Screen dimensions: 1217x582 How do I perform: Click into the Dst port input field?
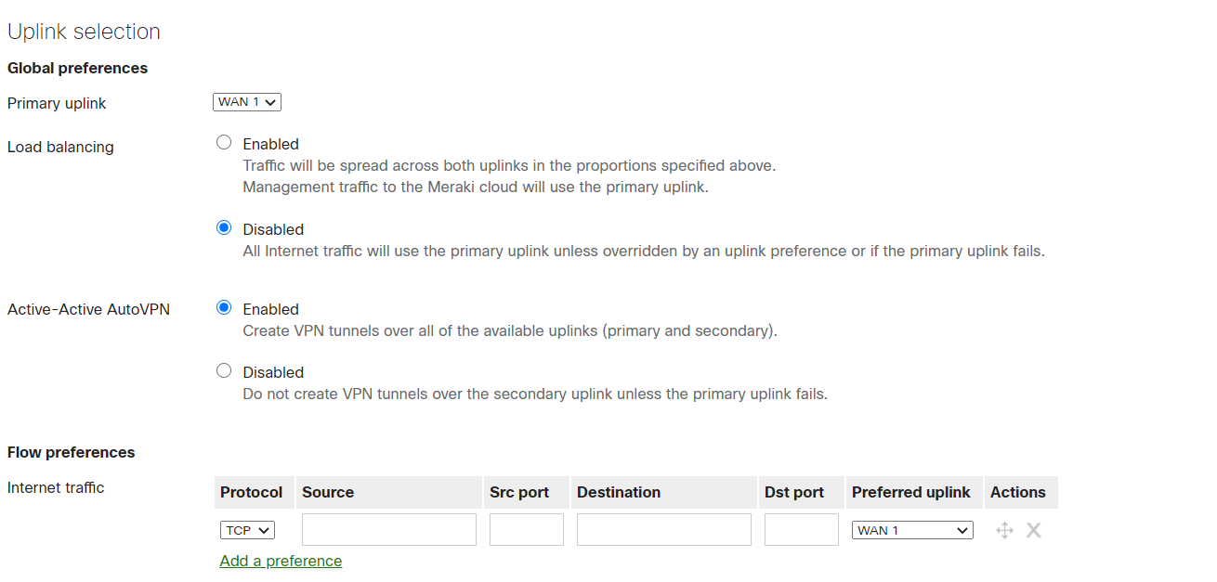(x=801, y=529)
